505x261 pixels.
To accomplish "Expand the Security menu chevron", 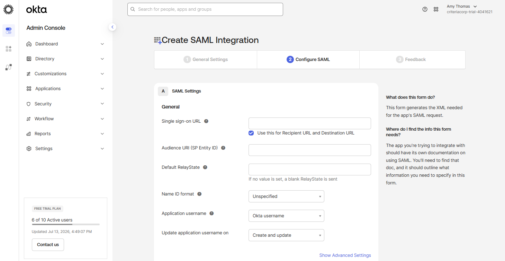I will (x=102, y=104).
